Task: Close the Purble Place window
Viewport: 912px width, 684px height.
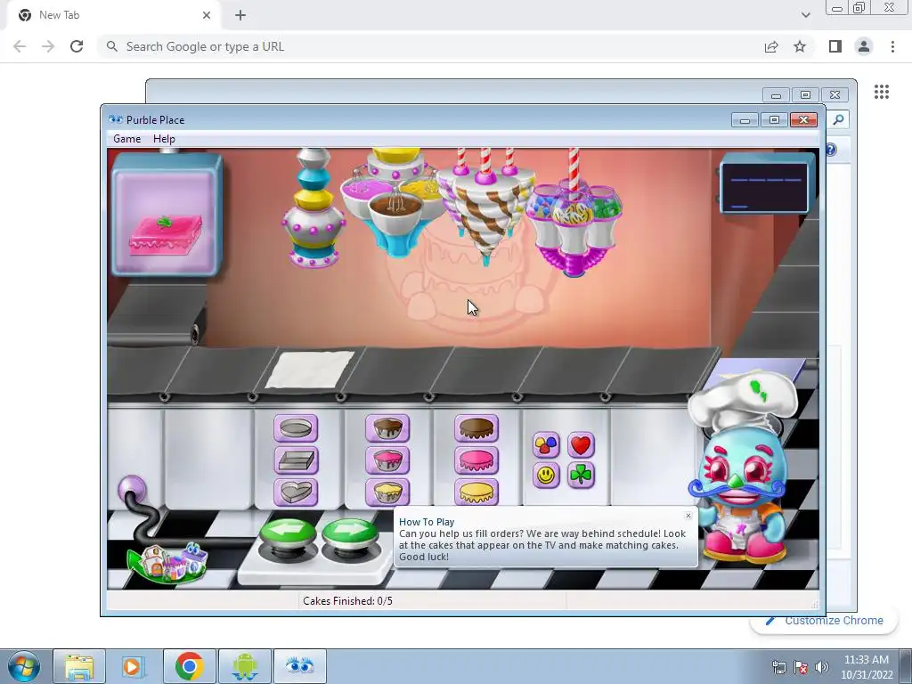Action: (803, 120)
